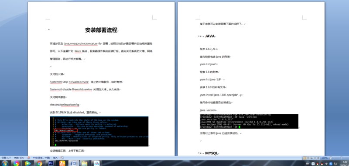Viewport: 349px width, 166px height.
Task: Click the version line 1.8.0_211
Action: (209, 49)
